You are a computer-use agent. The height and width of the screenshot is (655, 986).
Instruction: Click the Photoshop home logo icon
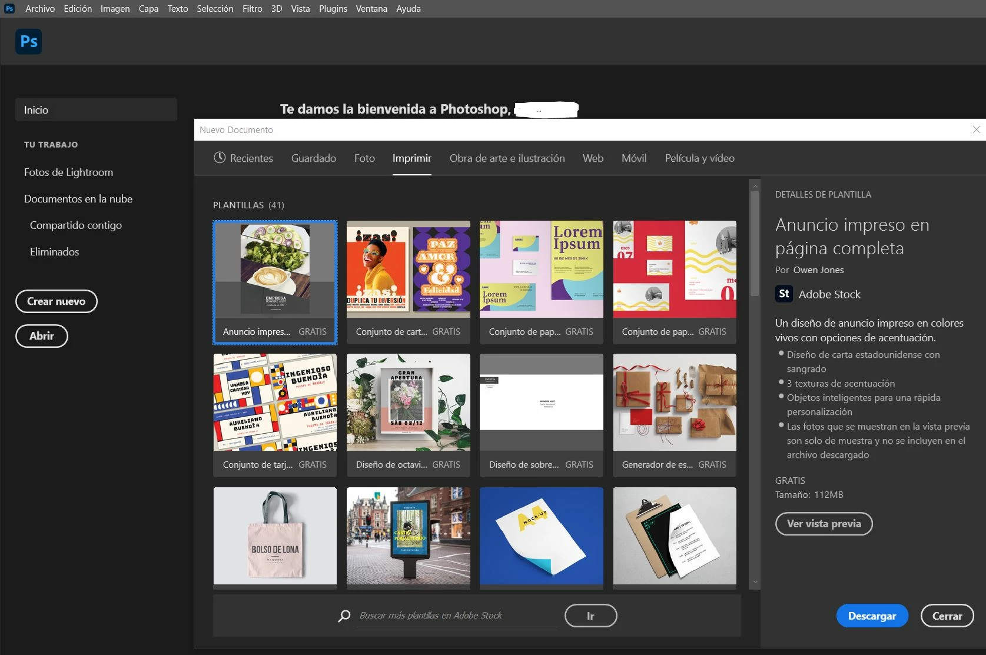(28, 42)
